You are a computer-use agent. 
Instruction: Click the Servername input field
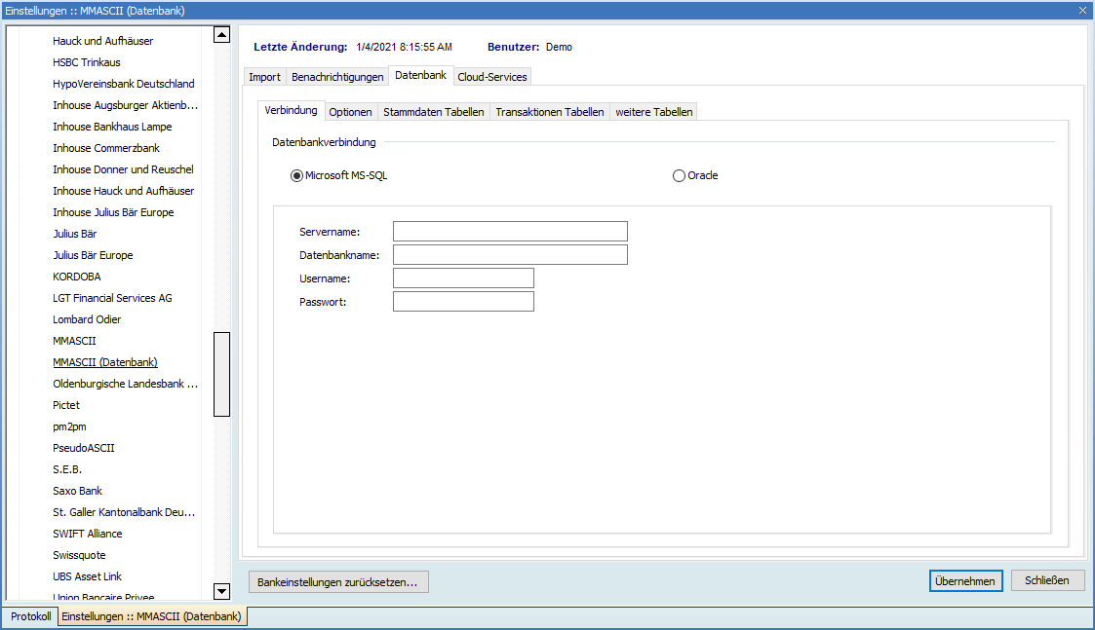[x=510, y=232]
